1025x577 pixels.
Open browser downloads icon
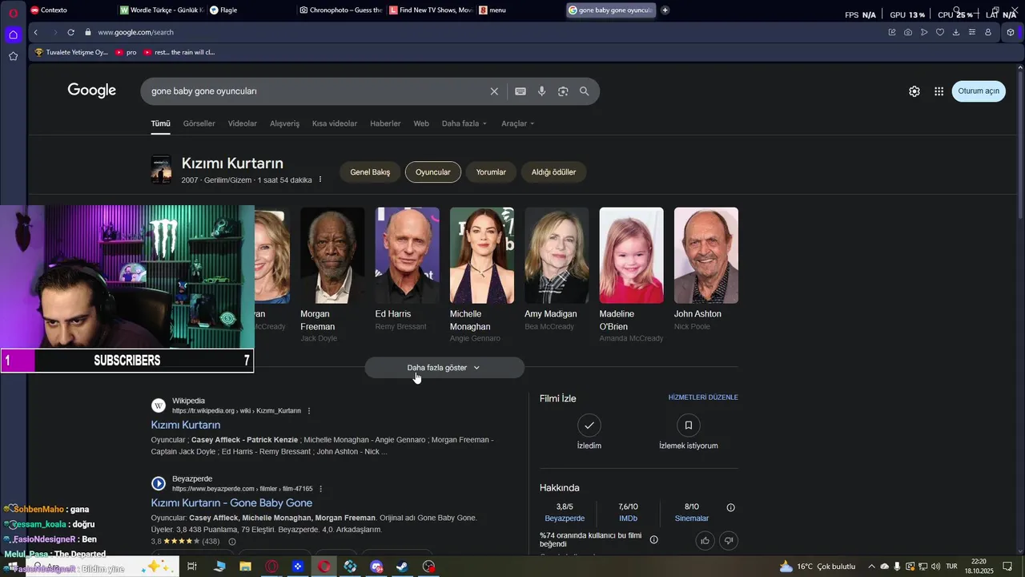tap(956, 32)
